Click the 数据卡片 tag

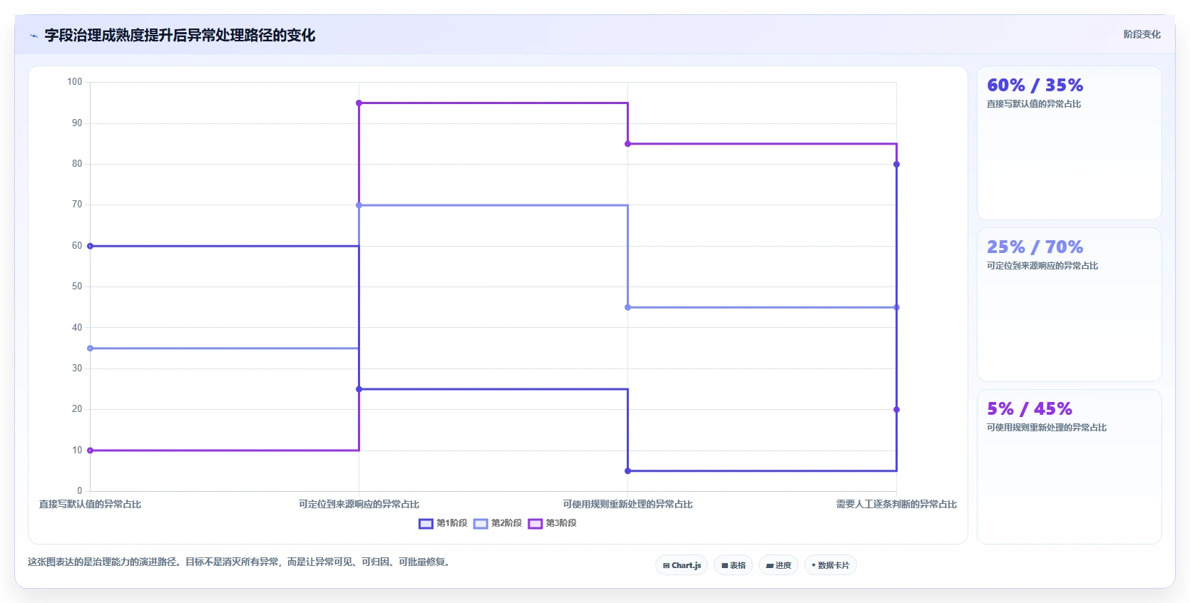(x=830, y=565)
